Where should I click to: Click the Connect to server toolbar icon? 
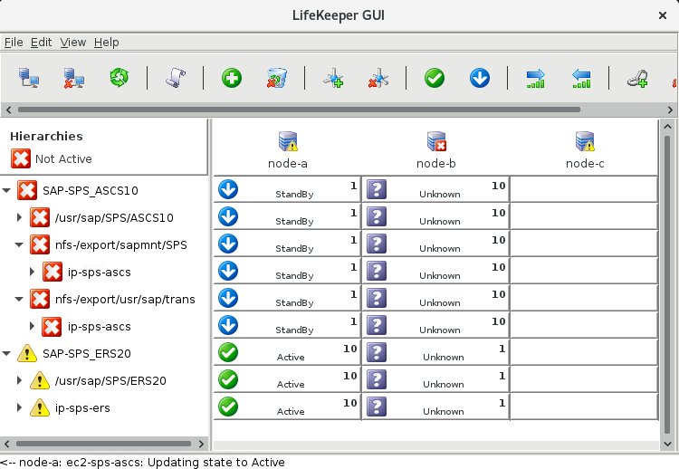point(29,79)
